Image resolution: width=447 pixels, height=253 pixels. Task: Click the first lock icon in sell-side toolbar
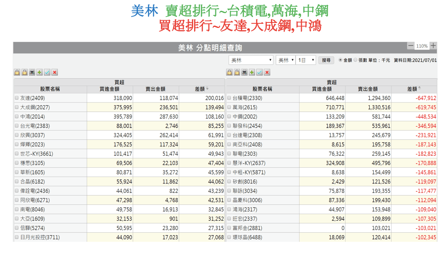pyautogui.click(x=230, y=72)
